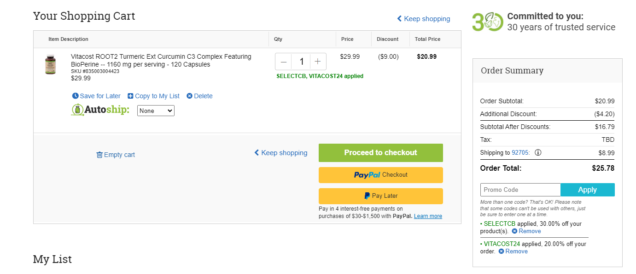This screenshot has height=274, width=636.
Task: Click the Delete item x icon
Action: pyautogui.click(x=189, y=96)
